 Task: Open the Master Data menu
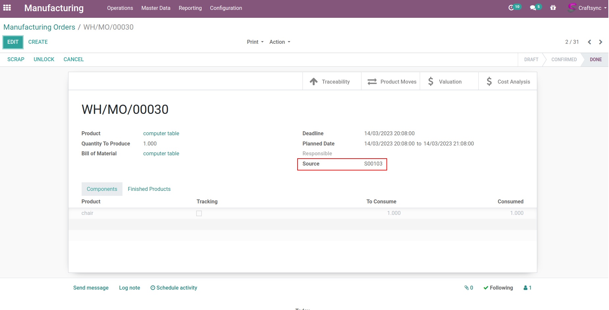pyautogui.click(x=156, y=8)
